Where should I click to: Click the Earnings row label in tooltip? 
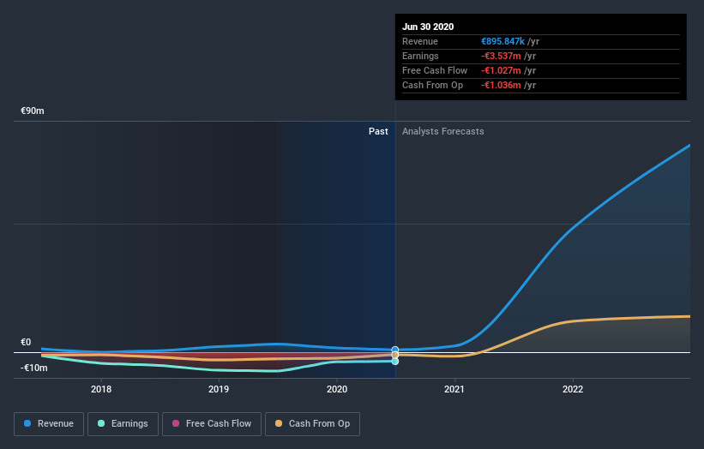pyautogui.click(x=420, y=56)
